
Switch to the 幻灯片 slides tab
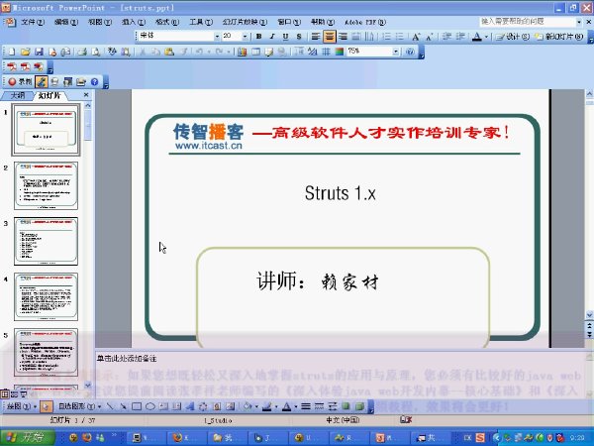point(49,95)
